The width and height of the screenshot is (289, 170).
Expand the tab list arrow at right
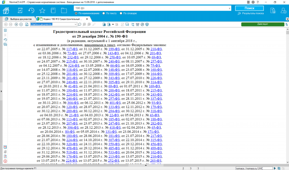(287, 19)
